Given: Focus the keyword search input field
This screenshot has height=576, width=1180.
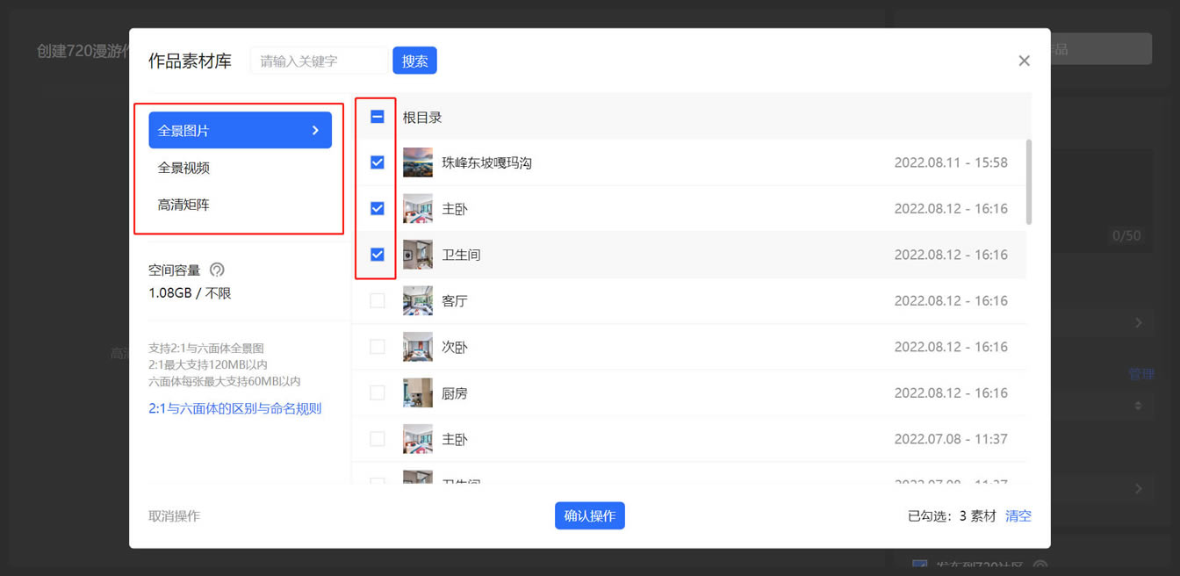Looking at the screenshot, I should [x=319, y=61].
